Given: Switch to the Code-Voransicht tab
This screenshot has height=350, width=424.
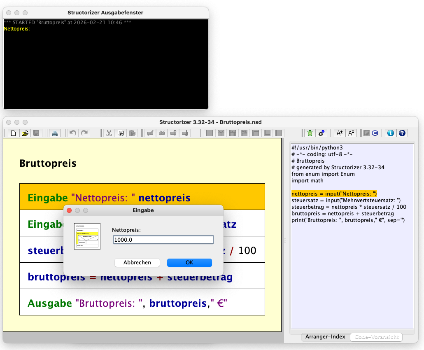Looking at the screenshot, I should click(376, 337).
